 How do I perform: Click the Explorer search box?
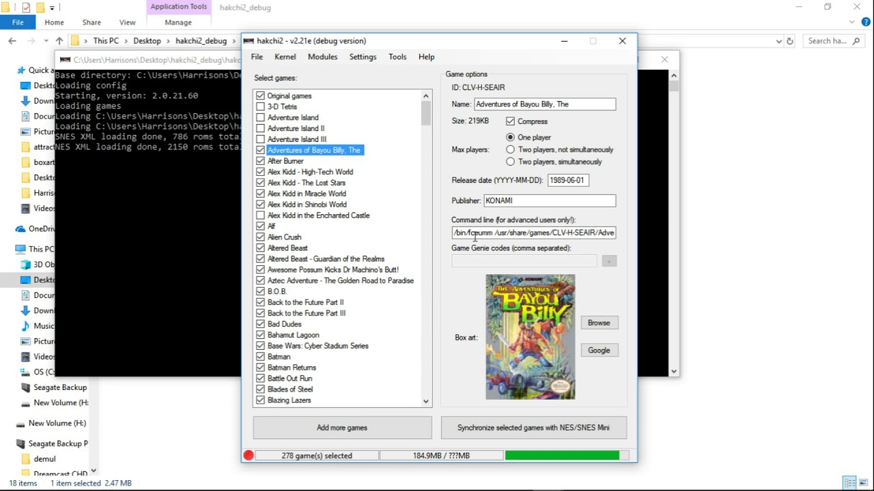click(x=834, y=41)
